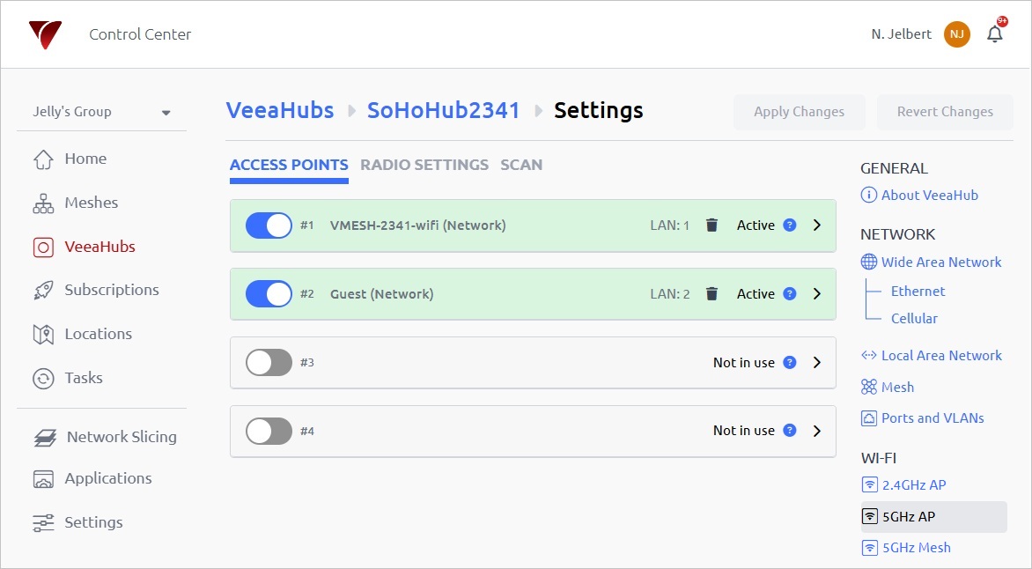The image size is (1032, 569).
Task: Go to VeeaHubs breadcrumb link
Action: tap(280, 110)
